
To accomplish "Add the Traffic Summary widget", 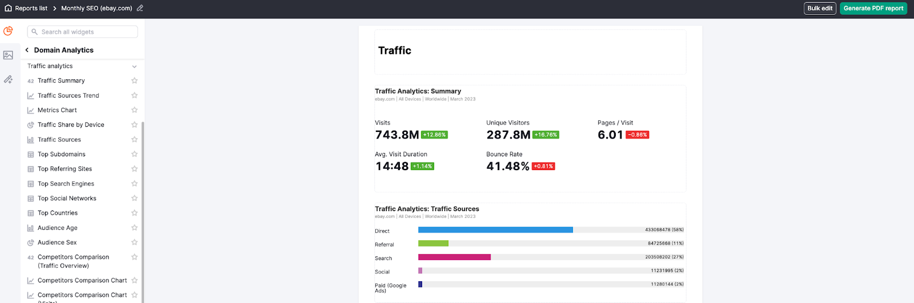I will (x=61, y=80).
